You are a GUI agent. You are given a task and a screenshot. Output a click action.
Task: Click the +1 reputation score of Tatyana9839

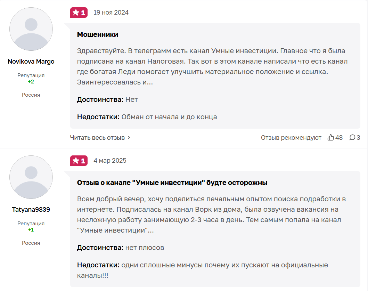31,230
